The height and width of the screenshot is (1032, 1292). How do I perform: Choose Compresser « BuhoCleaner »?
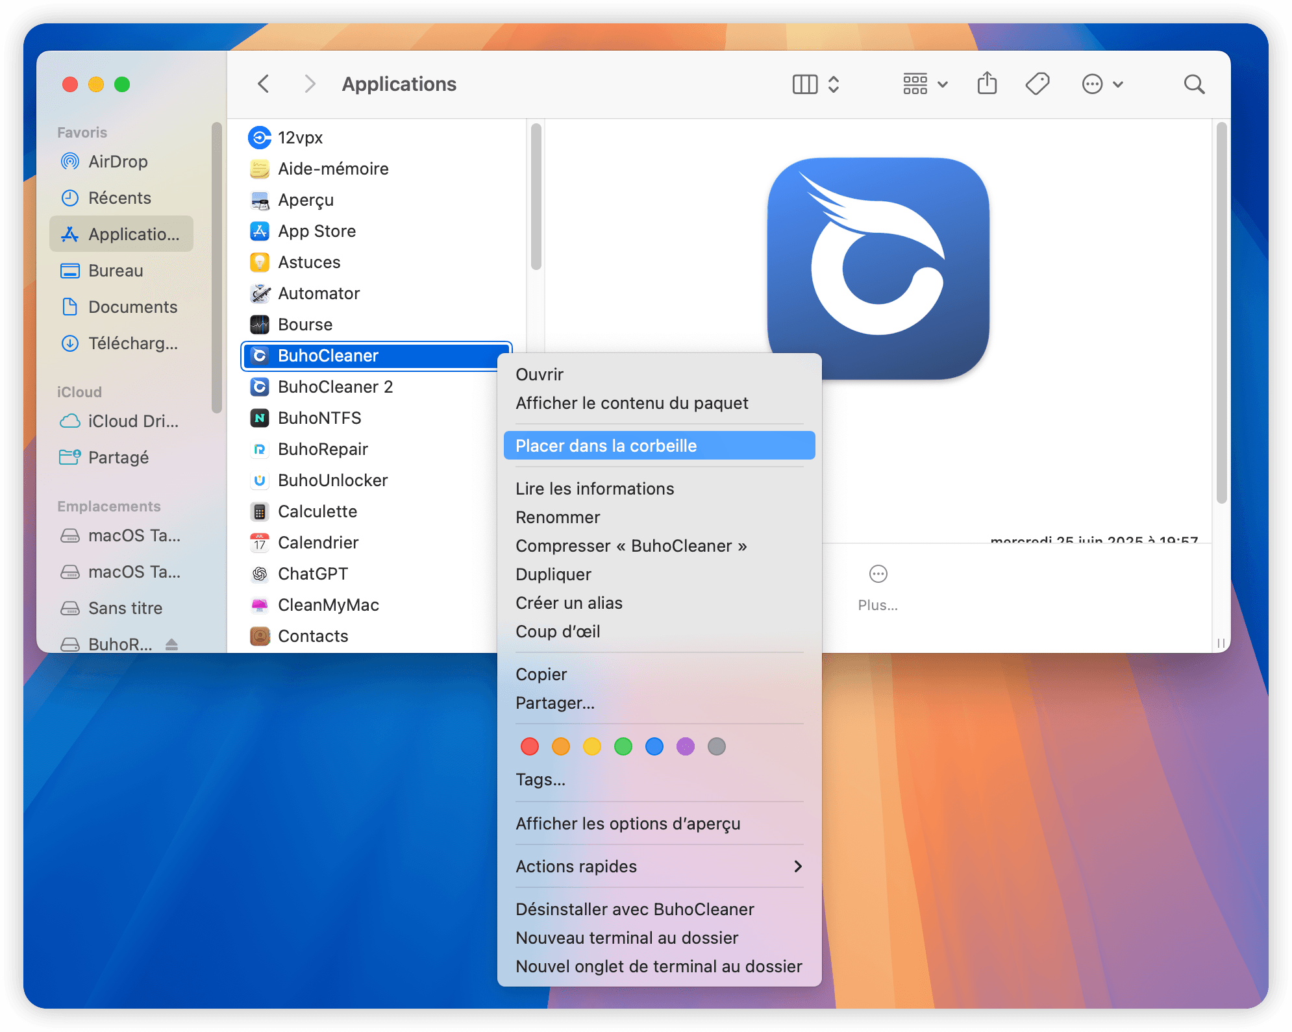click(x=659, y=546)
